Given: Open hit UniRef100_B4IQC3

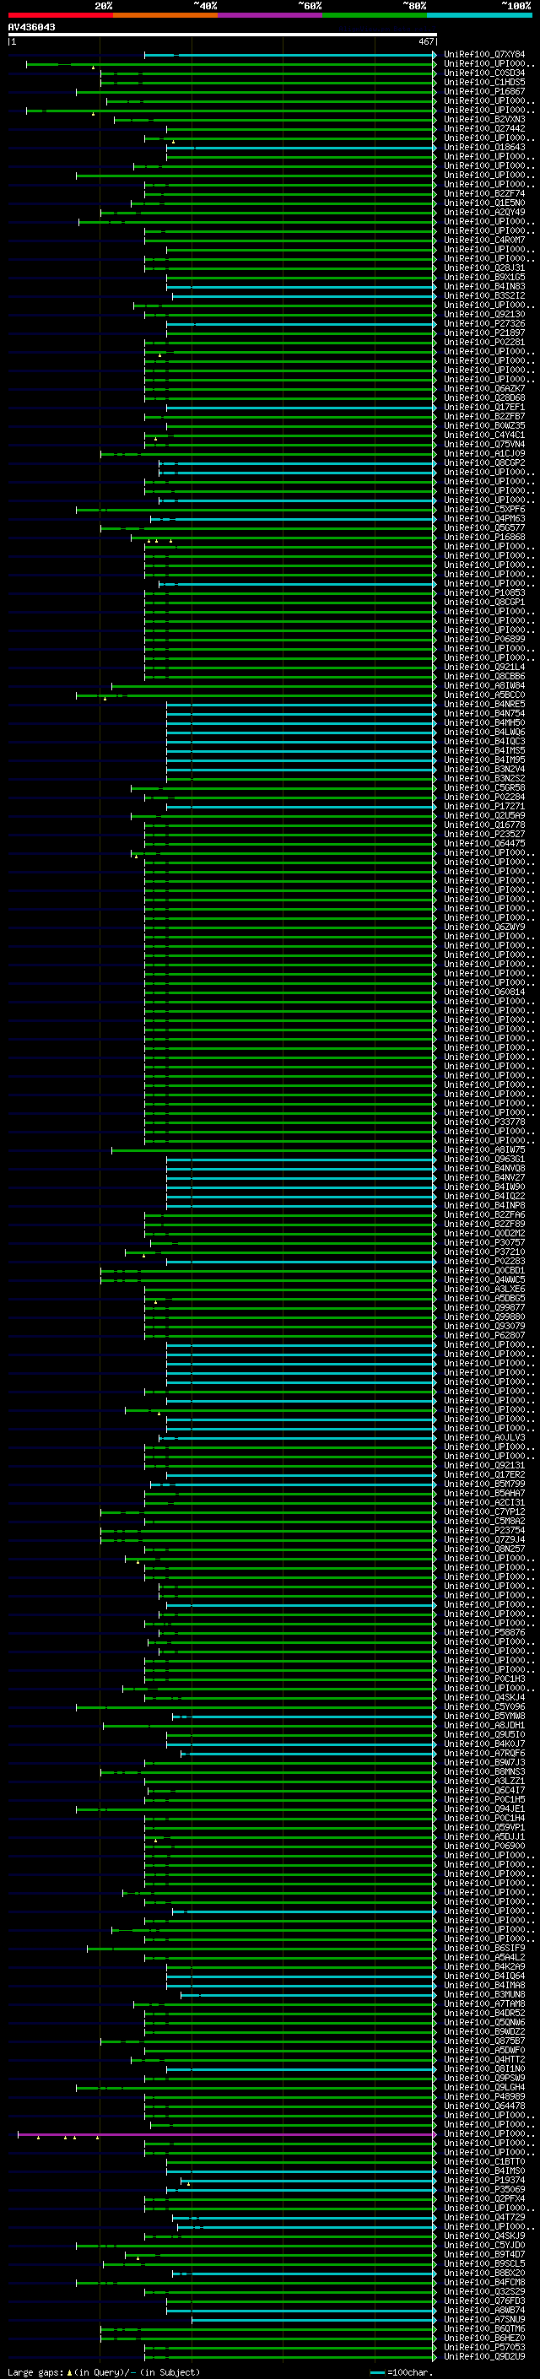Looking at the screenshot, I should (483, 742).
